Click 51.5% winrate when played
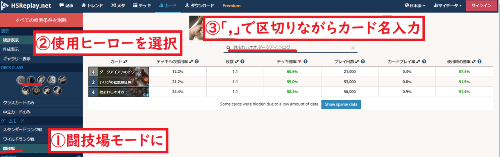Viewport: 500px width, 157px height. point(464,82)
